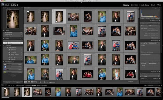Hide left panel with edge arrow
Viewport: 163px width, 100px height.
coord(1,45)
